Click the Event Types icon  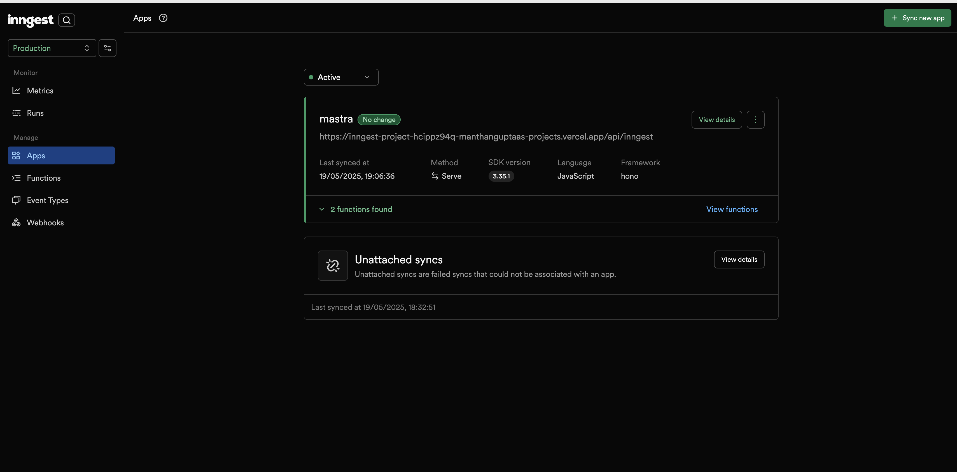pyautogui.click(x=17, y=200)
